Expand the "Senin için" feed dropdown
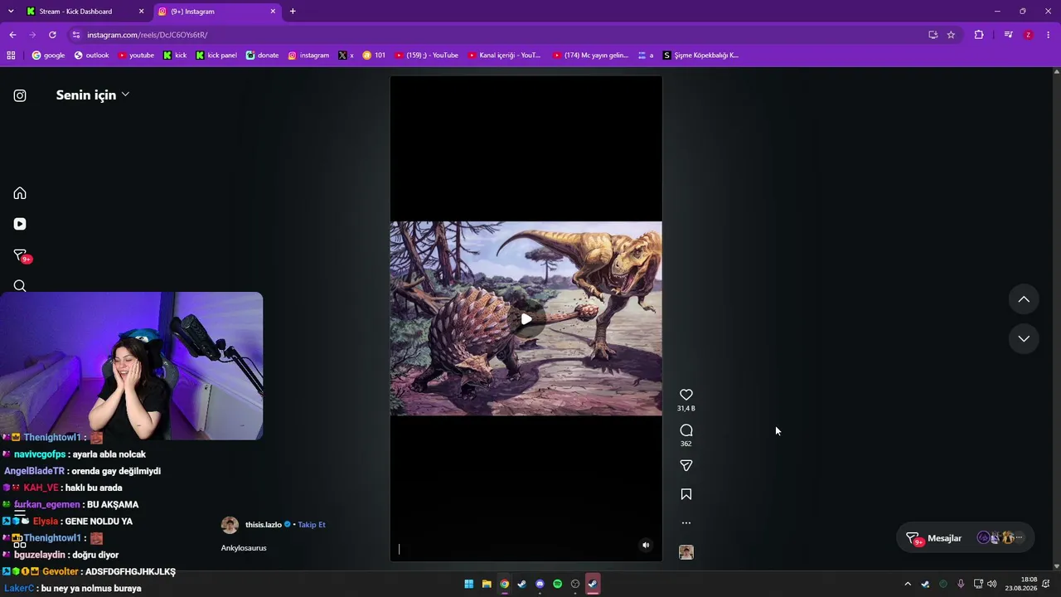The height and width of the screenshot is (597, 1061). click(x=93, y=95)
